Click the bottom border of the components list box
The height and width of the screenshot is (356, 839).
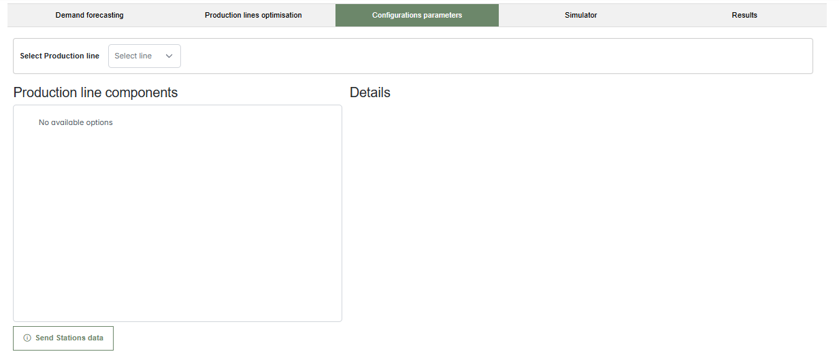point(177,321)
